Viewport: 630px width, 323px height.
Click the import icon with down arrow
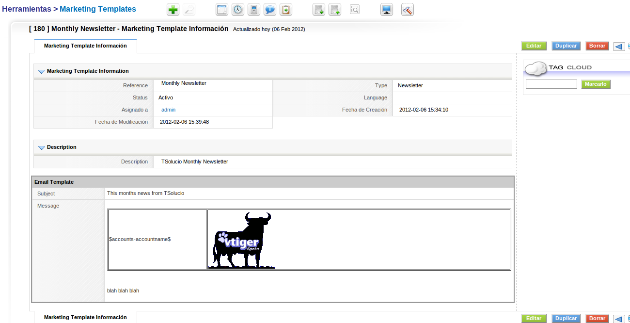click(x=319, y=10)
